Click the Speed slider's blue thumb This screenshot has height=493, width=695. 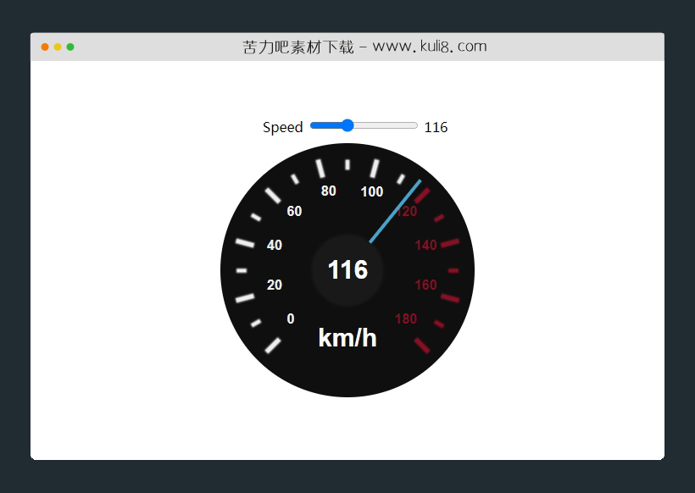[347, 125]
